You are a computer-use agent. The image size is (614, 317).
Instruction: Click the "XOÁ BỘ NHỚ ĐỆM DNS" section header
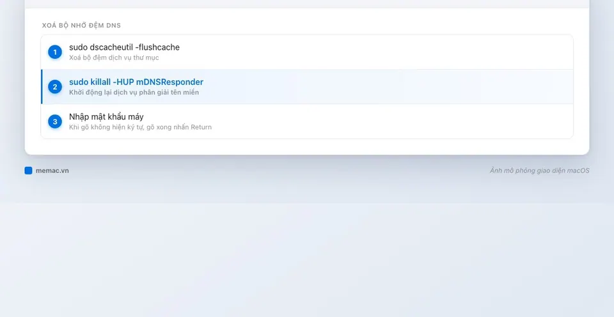(81, 26)
